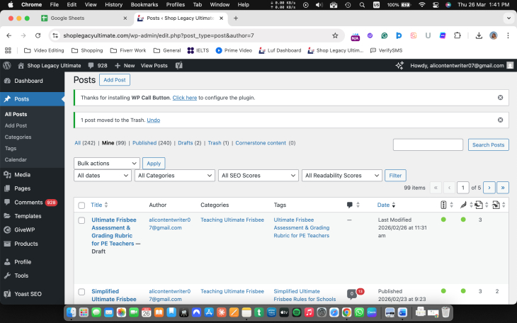Image resolution: width=517 pixels, height=323 pixels.
Task: Open the All SEO Scores dropdown
Action: (x=258, y=175)
